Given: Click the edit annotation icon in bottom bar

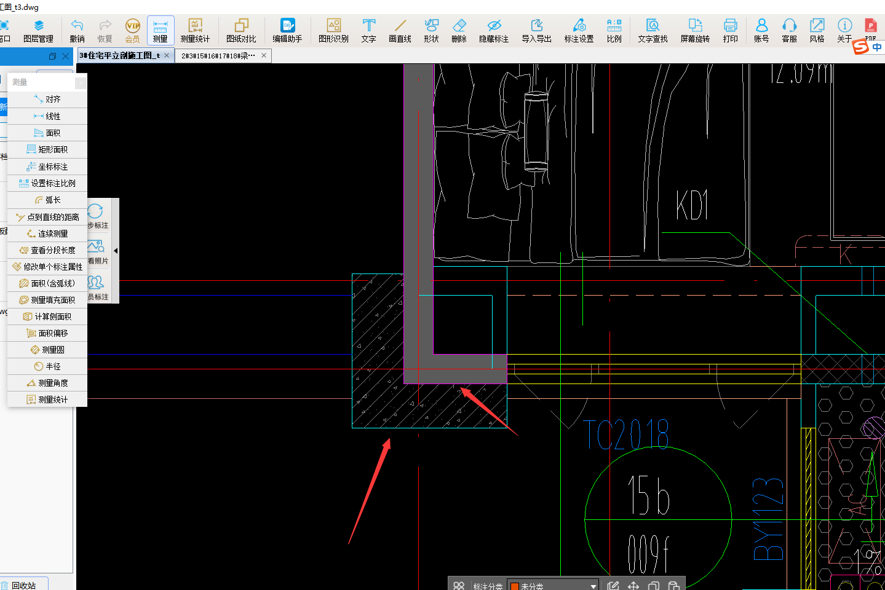Looking at the screenshot, I should point(613,586).
